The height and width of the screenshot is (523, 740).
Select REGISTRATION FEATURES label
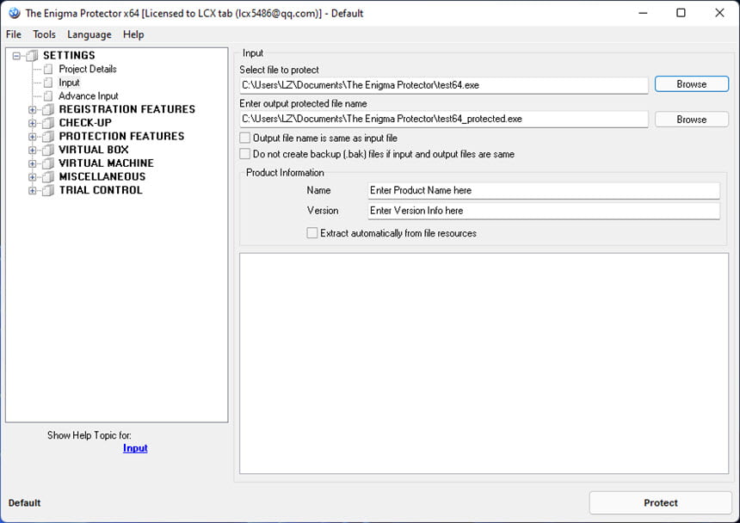click(x=127, y=109)
